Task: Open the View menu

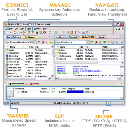Action: [x=22, y=29]
